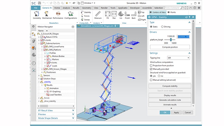Click the Display results button
The width and height of the screenshot is (224, 126).
point(170,95)
